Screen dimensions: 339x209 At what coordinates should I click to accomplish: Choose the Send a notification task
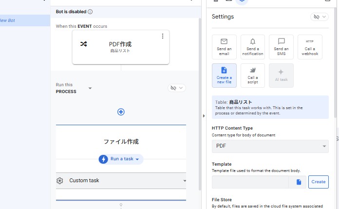click(x=252, y=47)
